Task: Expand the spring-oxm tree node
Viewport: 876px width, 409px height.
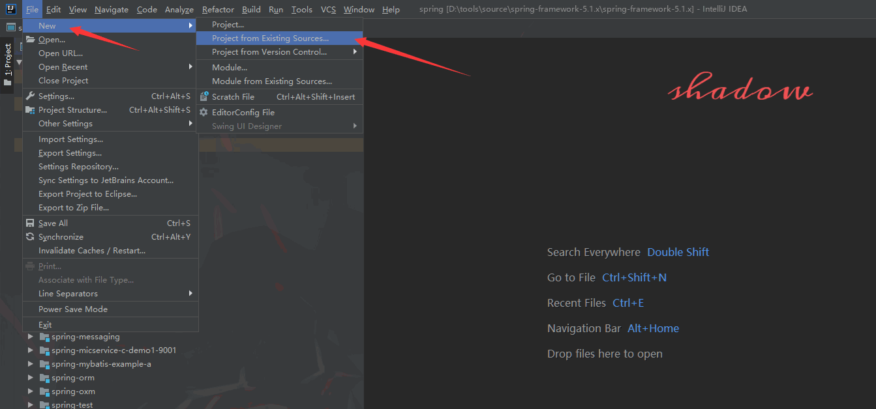Action: click(x=30, y=391)
